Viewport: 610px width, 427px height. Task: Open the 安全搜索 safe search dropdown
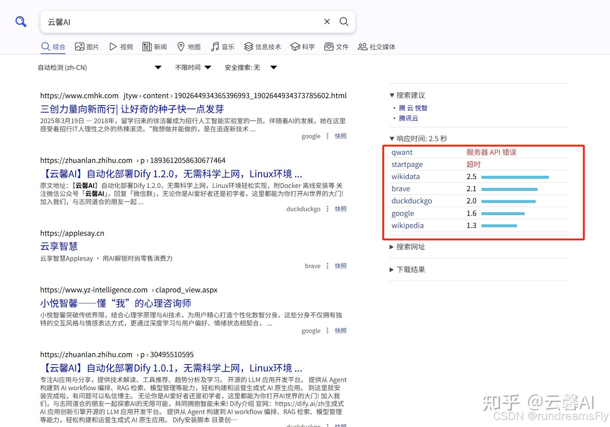pos(274,67)
